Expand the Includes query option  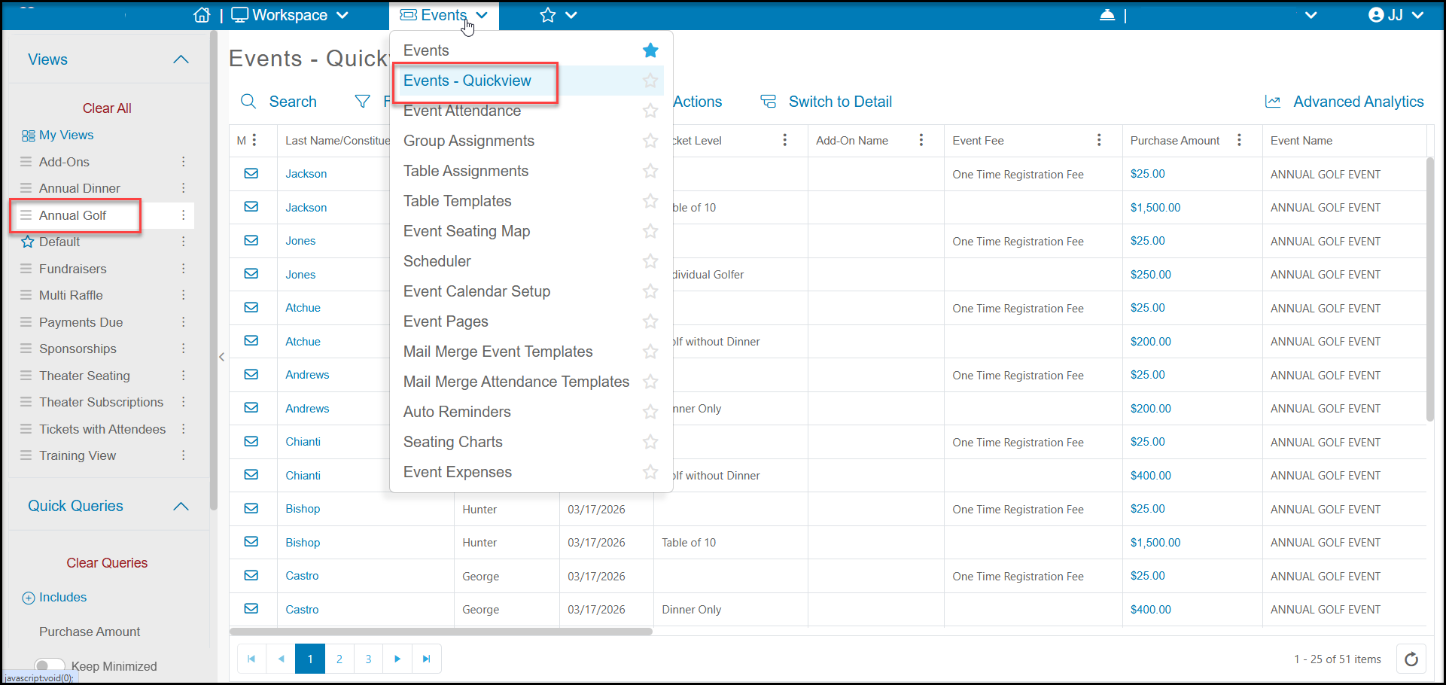tap(54, 598)
